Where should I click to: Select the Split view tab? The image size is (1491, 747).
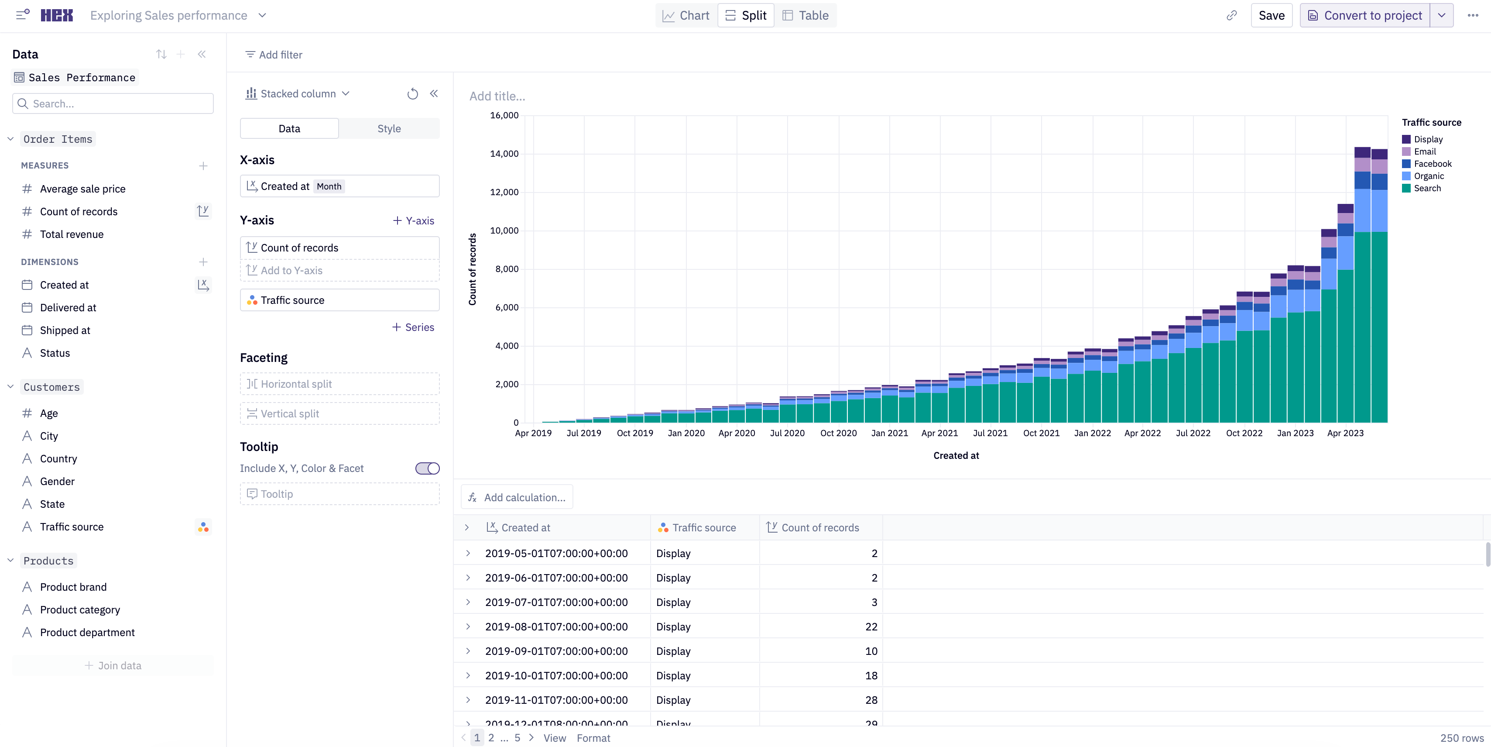(745, 16)
